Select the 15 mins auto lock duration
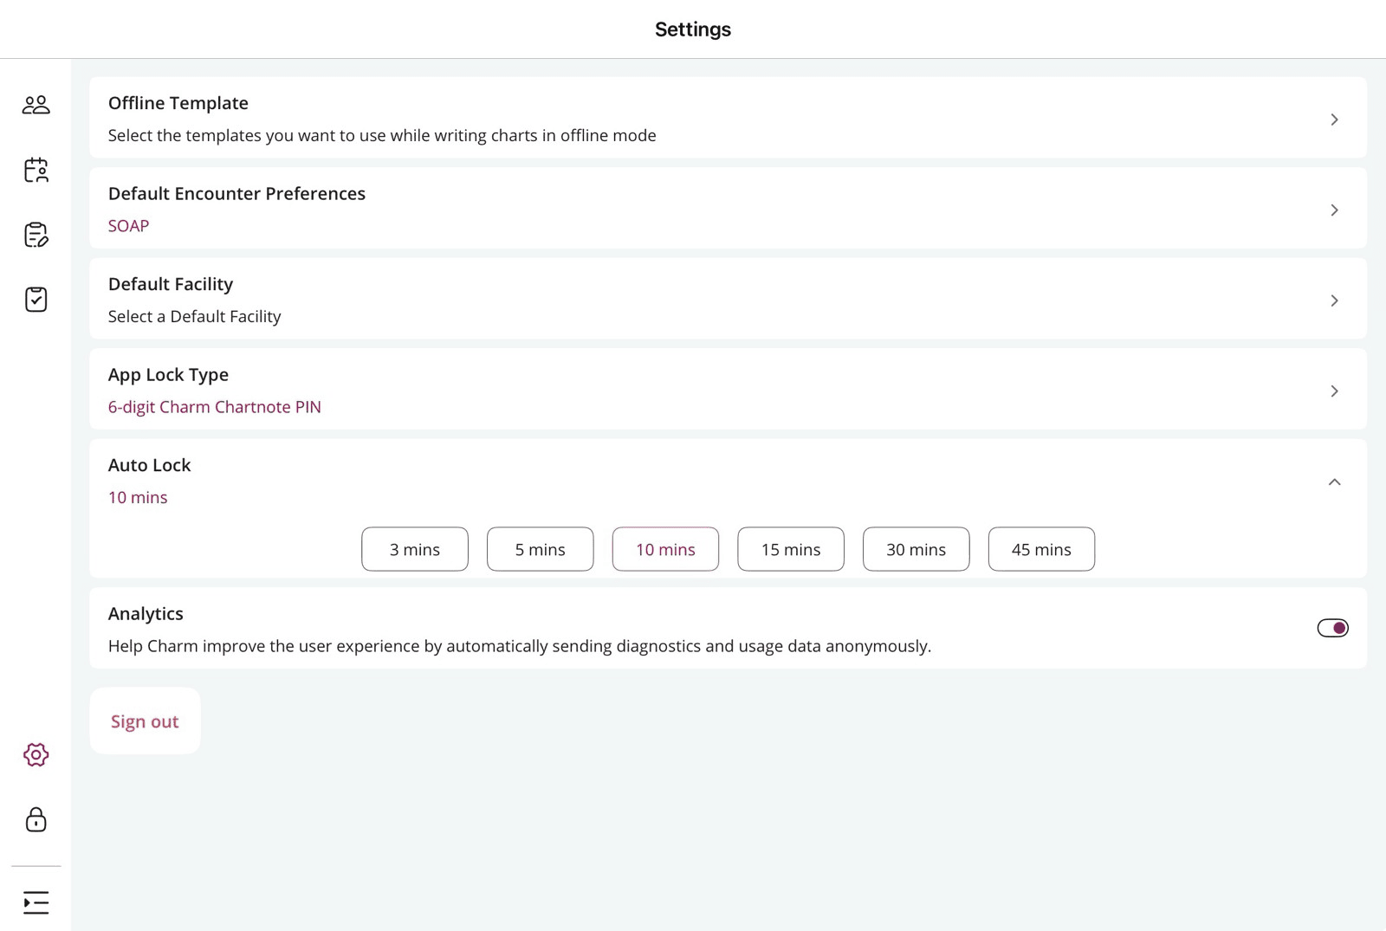The image size is (1386, 931). point(790,549)
